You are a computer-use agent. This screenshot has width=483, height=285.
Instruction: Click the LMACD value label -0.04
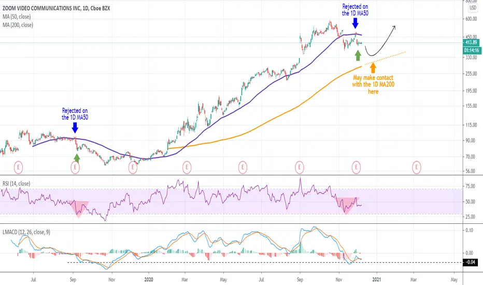tap(471, 262)
